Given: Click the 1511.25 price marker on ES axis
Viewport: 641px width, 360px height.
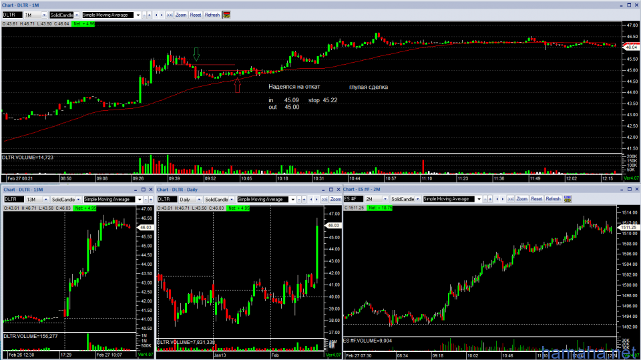Looking at the screenshot, I should [628, 228].
